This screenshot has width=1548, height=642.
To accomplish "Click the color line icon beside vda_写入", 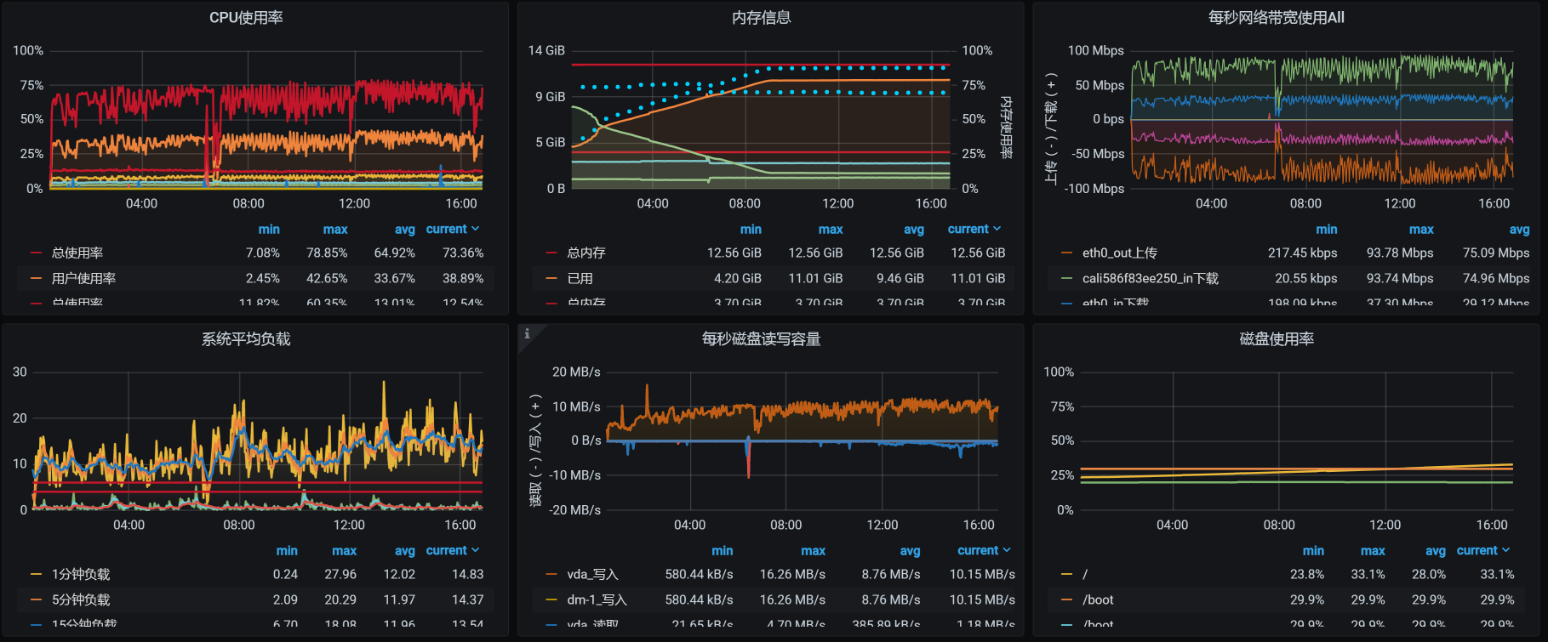I will coord(551,575).
